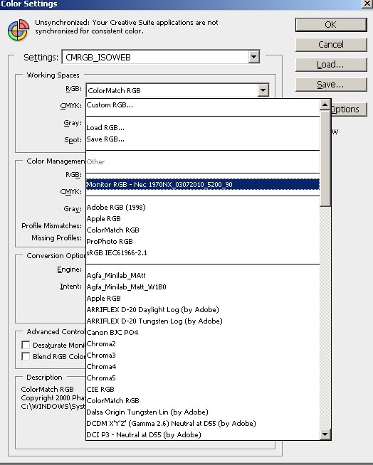Click the profile list scrollbar thumb

point(325,159)
